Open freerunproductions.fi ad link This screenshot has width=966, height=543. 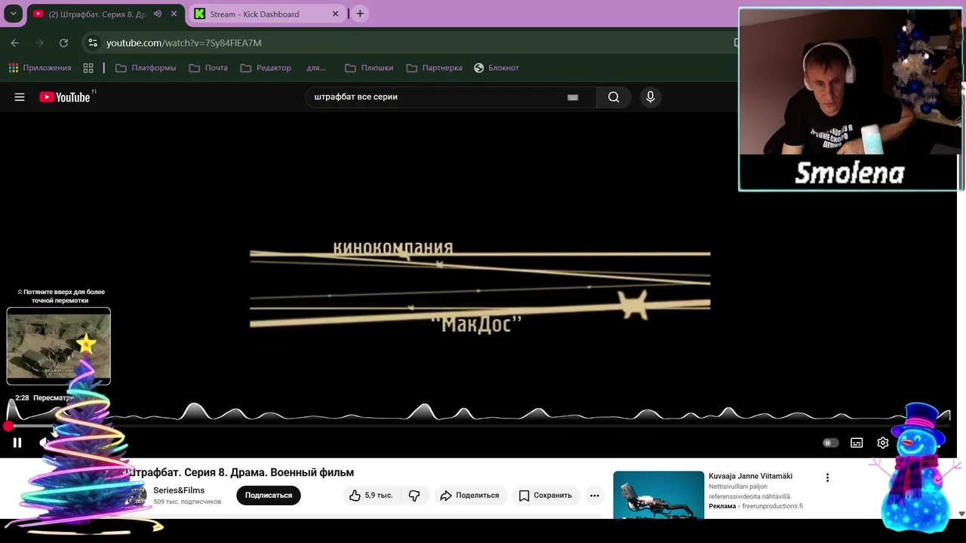(773, 506)
